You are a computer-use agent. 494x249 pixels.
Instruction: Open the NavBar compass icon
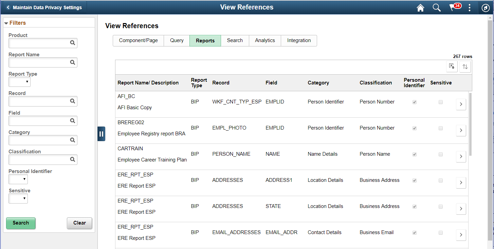tap(485, 7)
